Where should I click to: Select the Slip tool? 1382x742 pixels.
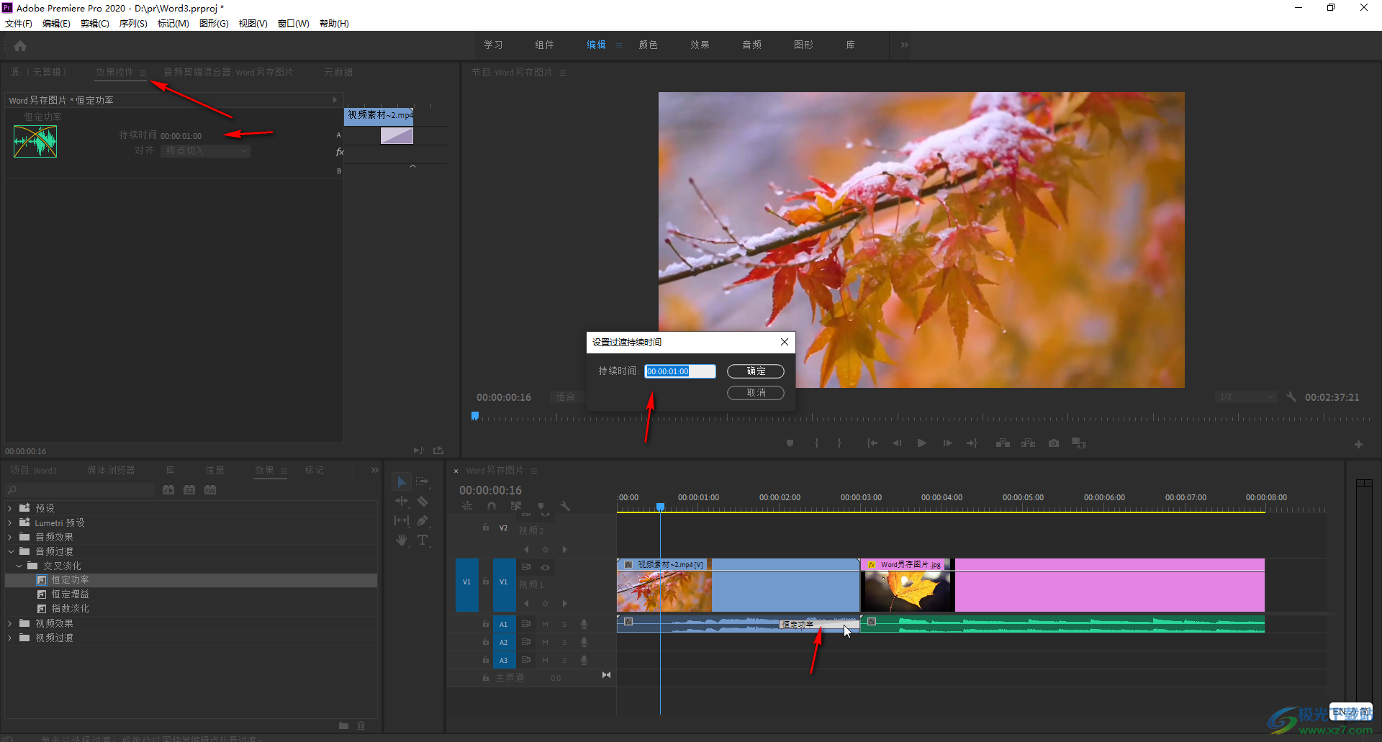(402, 520)
